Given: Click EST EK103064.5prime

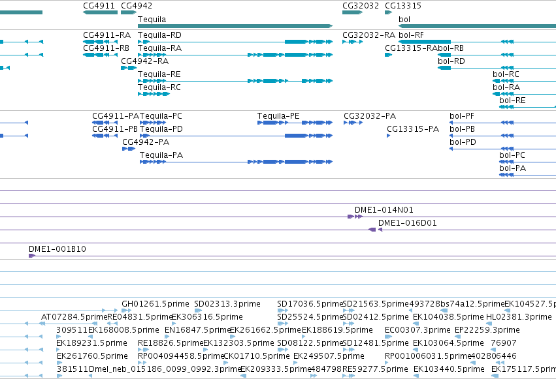Looking at the screenshot, I should click(x=448, y=343).
